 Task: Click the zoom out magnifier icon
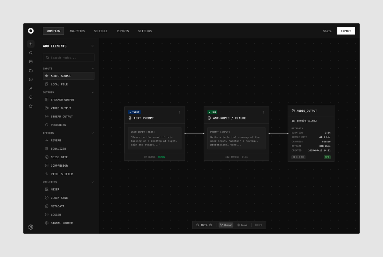point(198,225)
